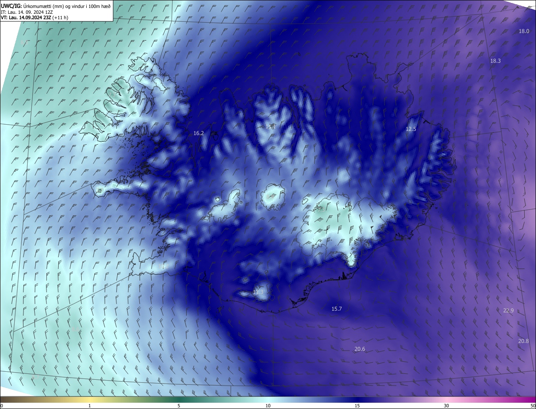
Task: Click the color scale tick label 0
Action: point(2,406)
